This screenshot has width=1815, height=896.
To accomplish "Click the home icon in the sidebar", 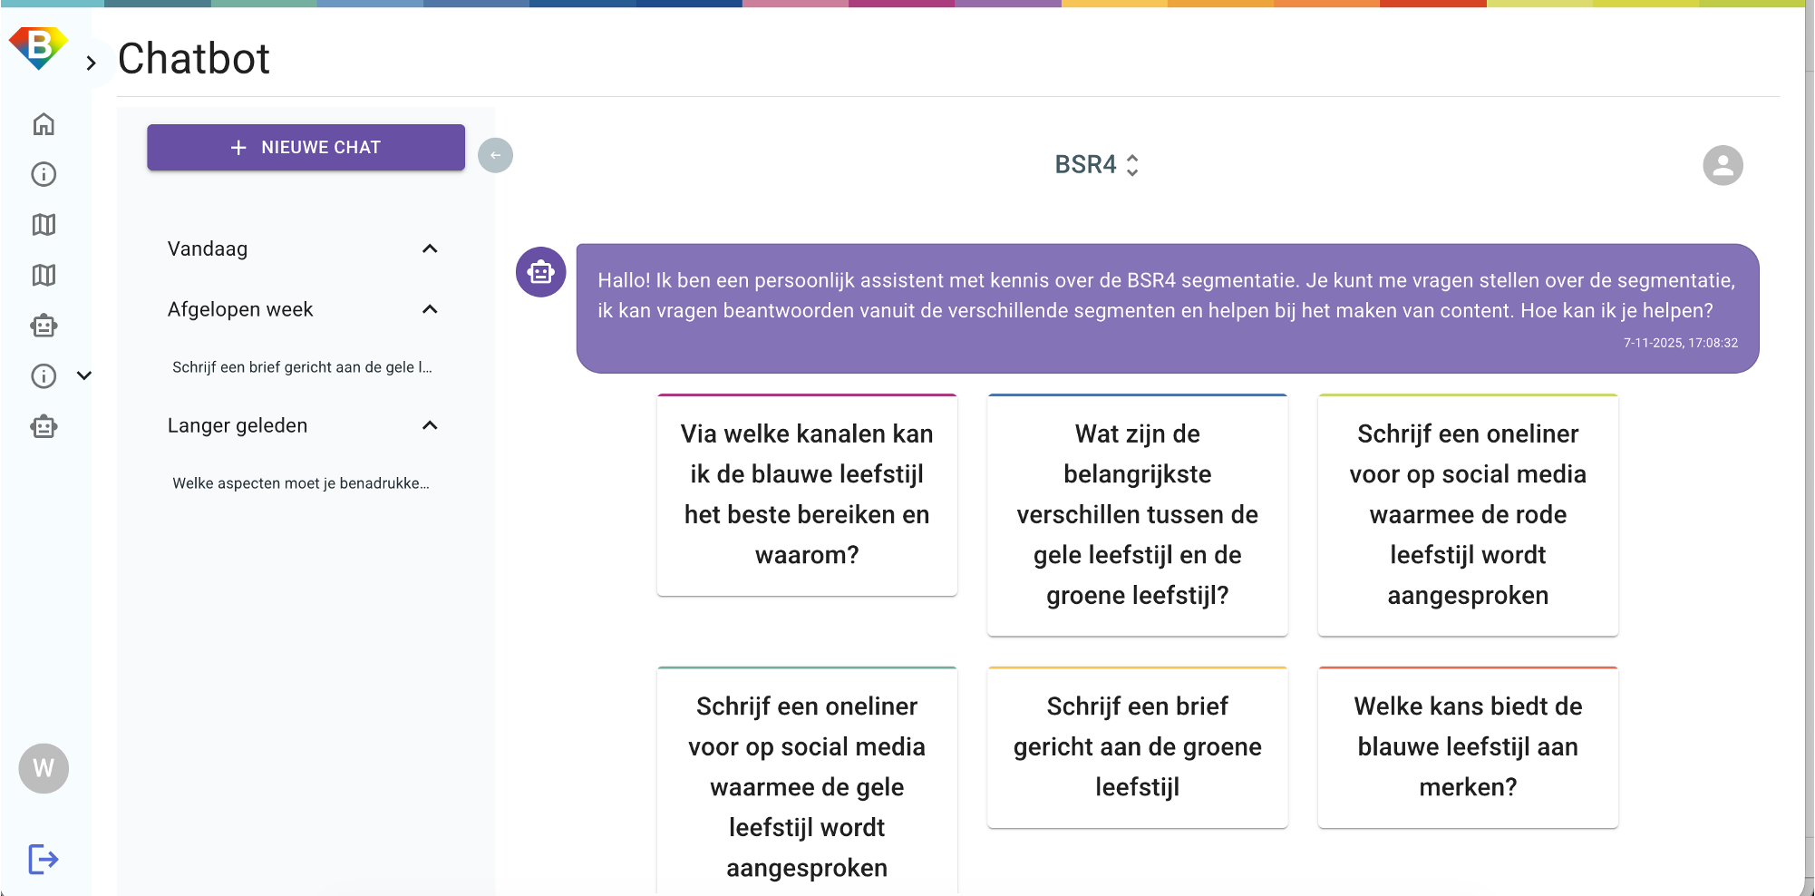I will (x=44, y=124).
